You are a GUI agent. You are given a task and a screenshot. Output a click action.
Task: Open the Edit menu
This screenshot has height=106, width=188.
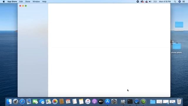21,1
